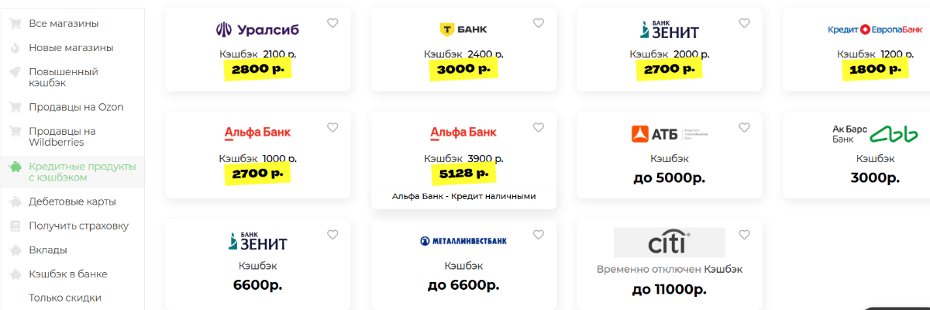
Task: Open the Ак Барс Банк offer logo
Action: pyautogui.click(x=870, y=134)
